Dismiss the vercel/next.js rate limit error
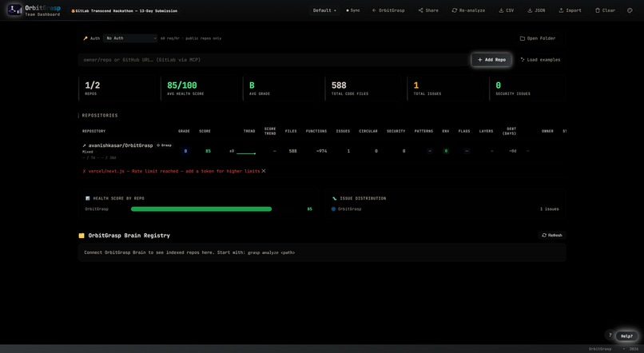This screenshot has height=353, width=644. [264, 171]
